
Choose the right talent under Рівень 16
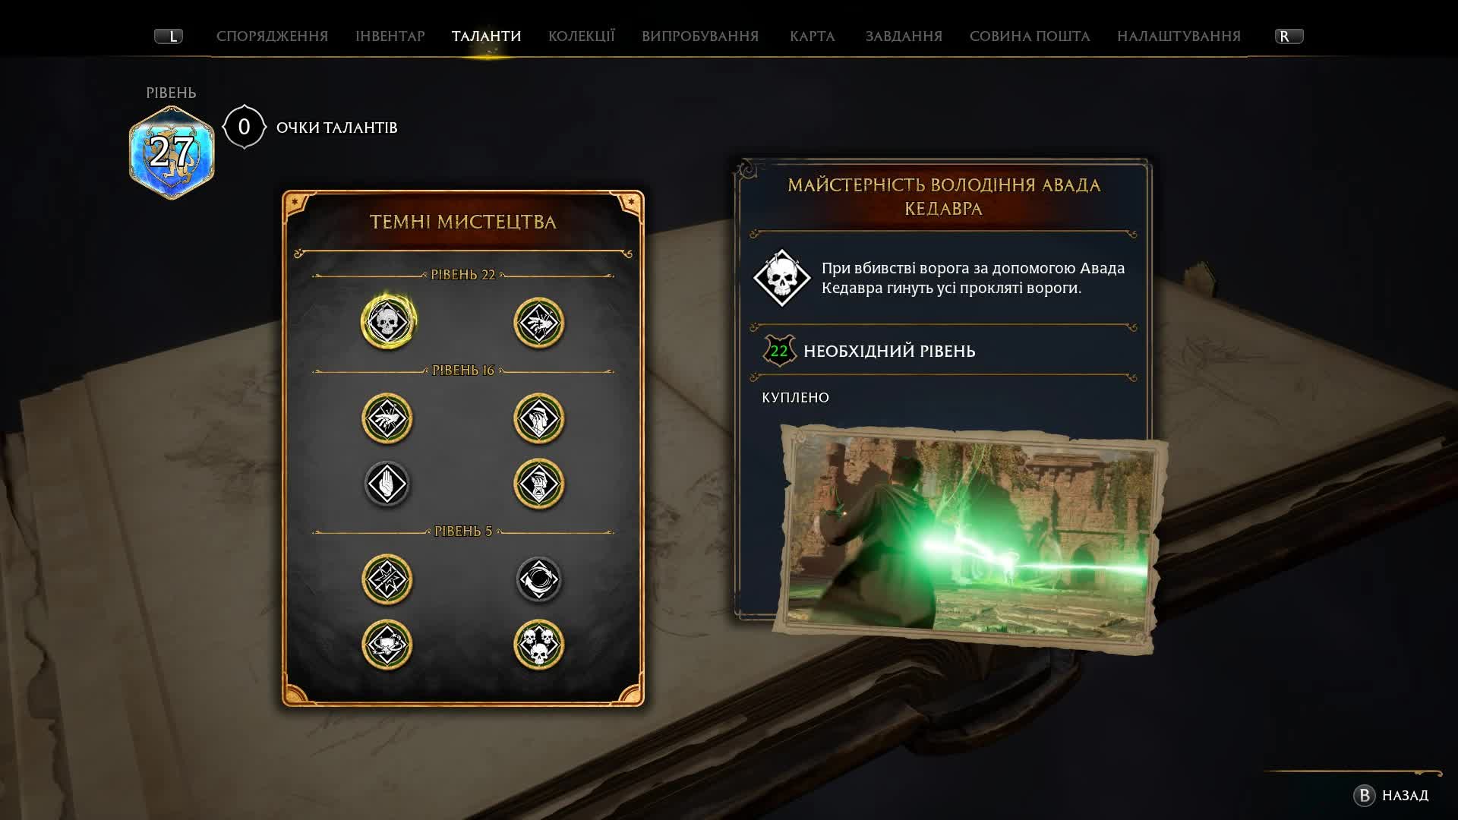[x=539, y=418]
